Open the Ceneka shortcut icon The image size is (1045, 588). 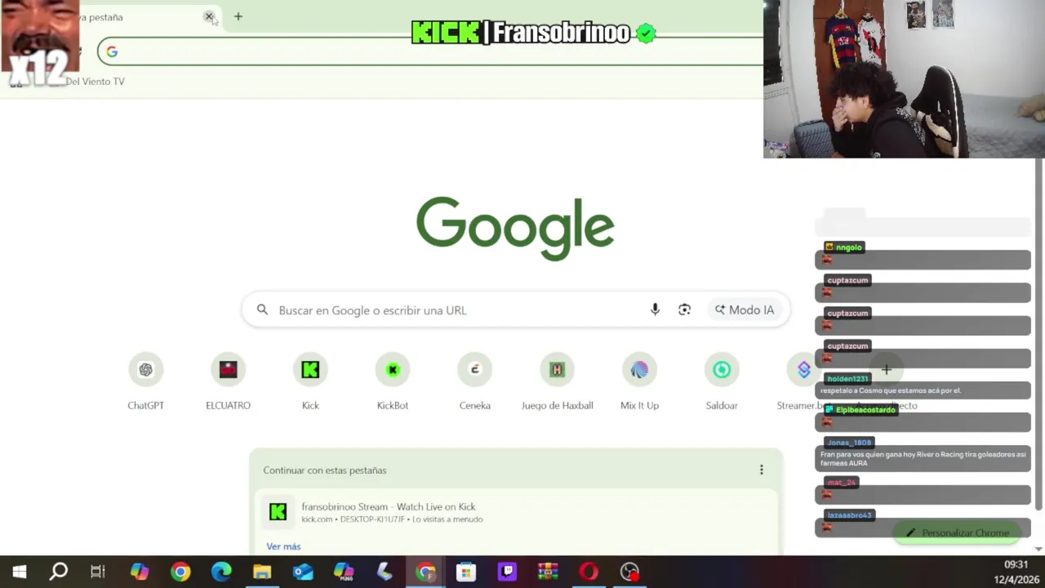(475, 370)
